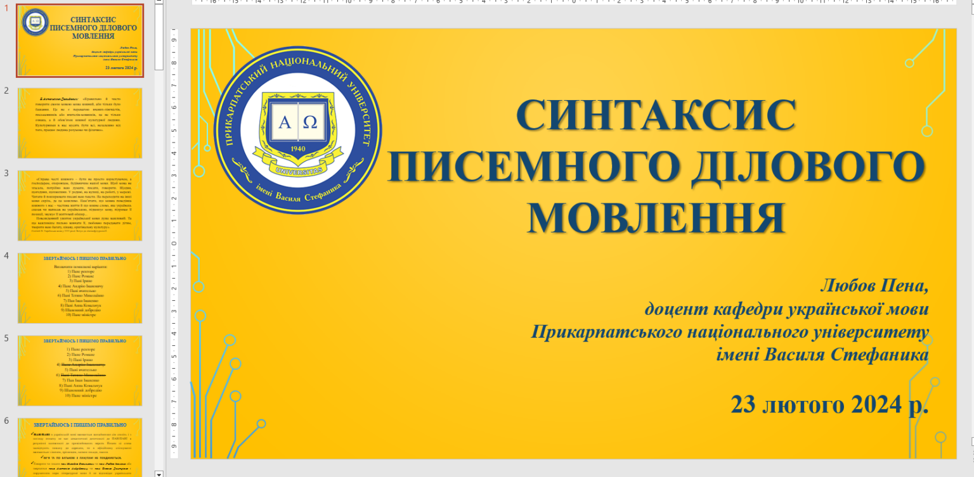Open slide 2 thumbnail with the Antonenko-Davydovych quote

click(80, 123)
